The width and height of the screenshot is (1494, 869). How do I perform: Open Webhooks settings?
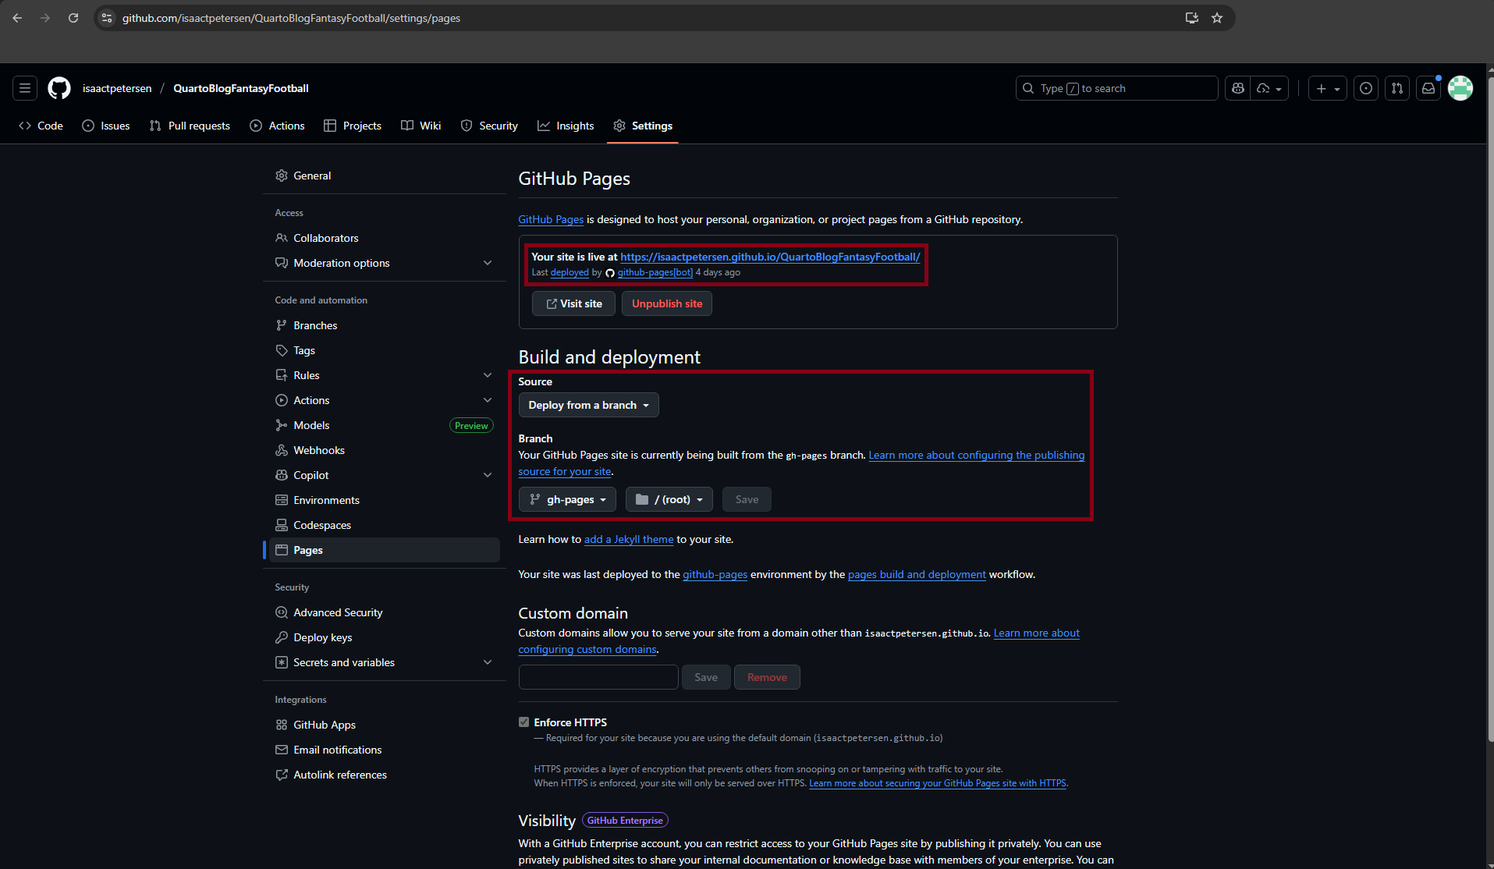click(x=384, y=450)
